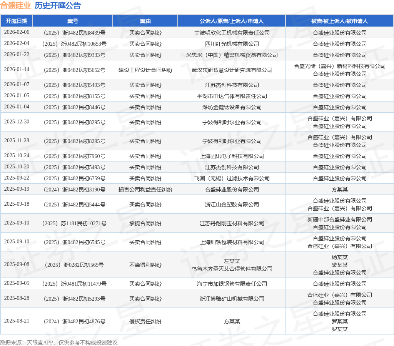
Task: Select the 案由 column header
Action: (x=145, y=21)
